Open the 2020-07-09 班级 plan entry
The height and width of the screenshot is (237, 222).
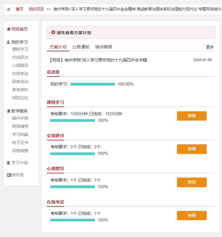click(x=100, y=60)
